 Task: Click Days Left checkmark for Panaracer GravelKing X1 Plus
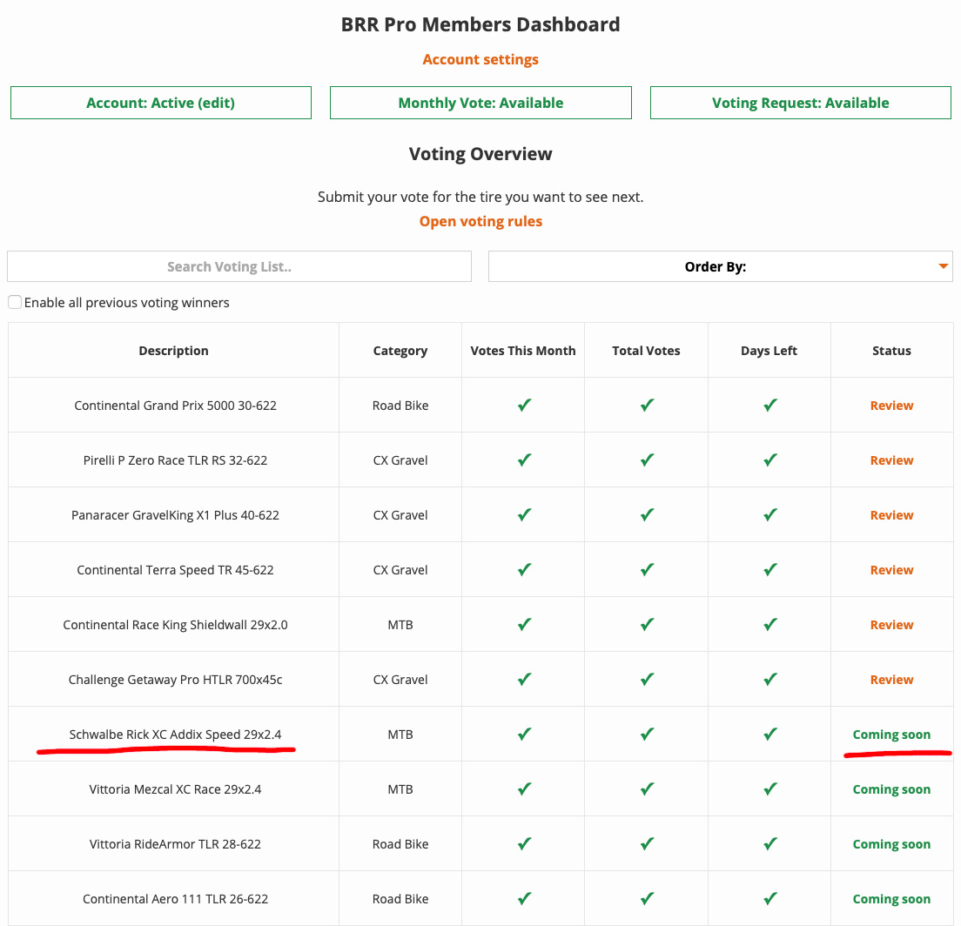pyautogui.click(x=769, y=515)
